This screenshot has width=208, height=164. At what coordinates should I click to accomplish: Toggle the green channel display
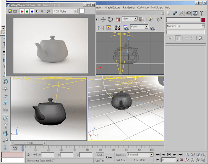[x=27, y=11]
